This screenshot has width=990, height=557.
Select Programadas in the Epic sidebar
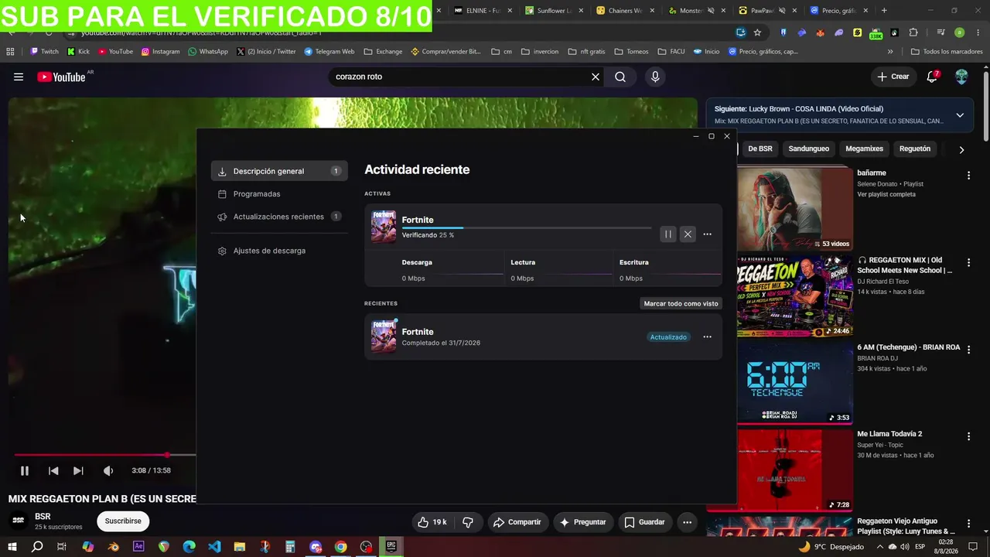(x=279, y=194)
